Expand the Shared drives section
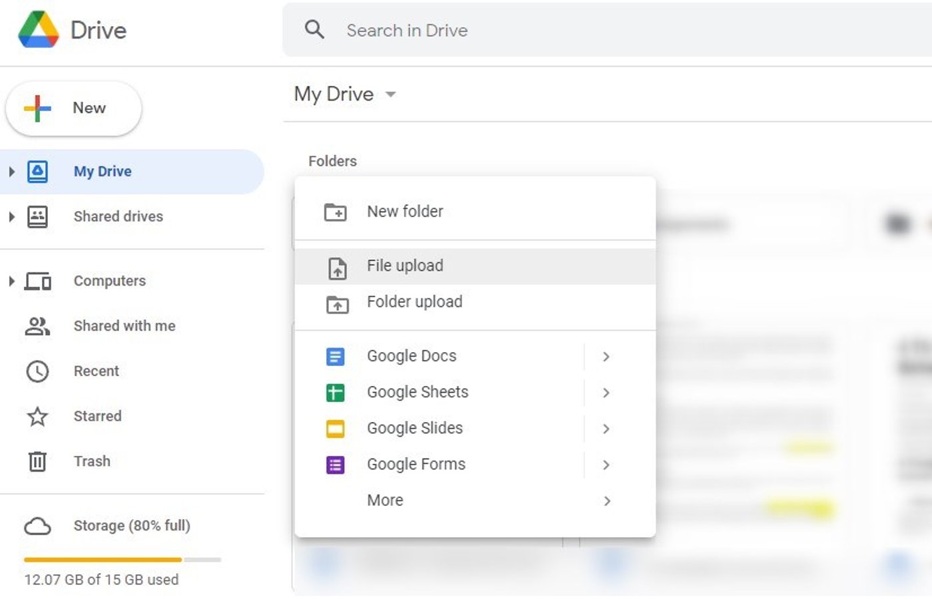 (x=11, y=216)
